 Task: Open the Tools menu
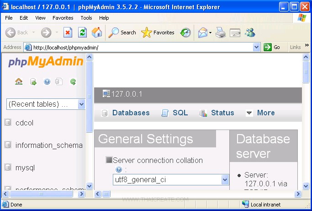point(86,18)
